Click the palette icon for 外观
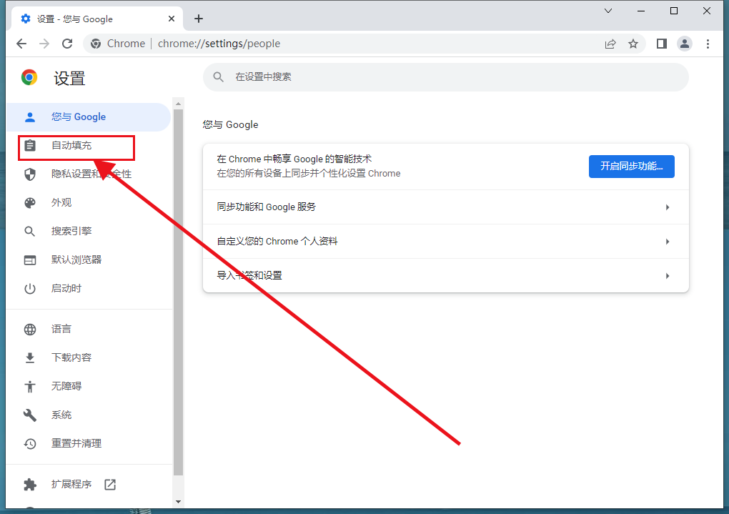The height and width of the screenshot is (514, 729). [x=30, y=203]
